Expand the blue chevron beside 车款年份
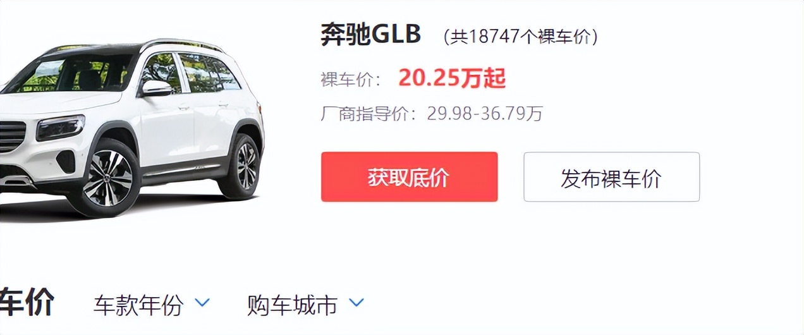Viewport: 804px width, 335px height. 202,303
